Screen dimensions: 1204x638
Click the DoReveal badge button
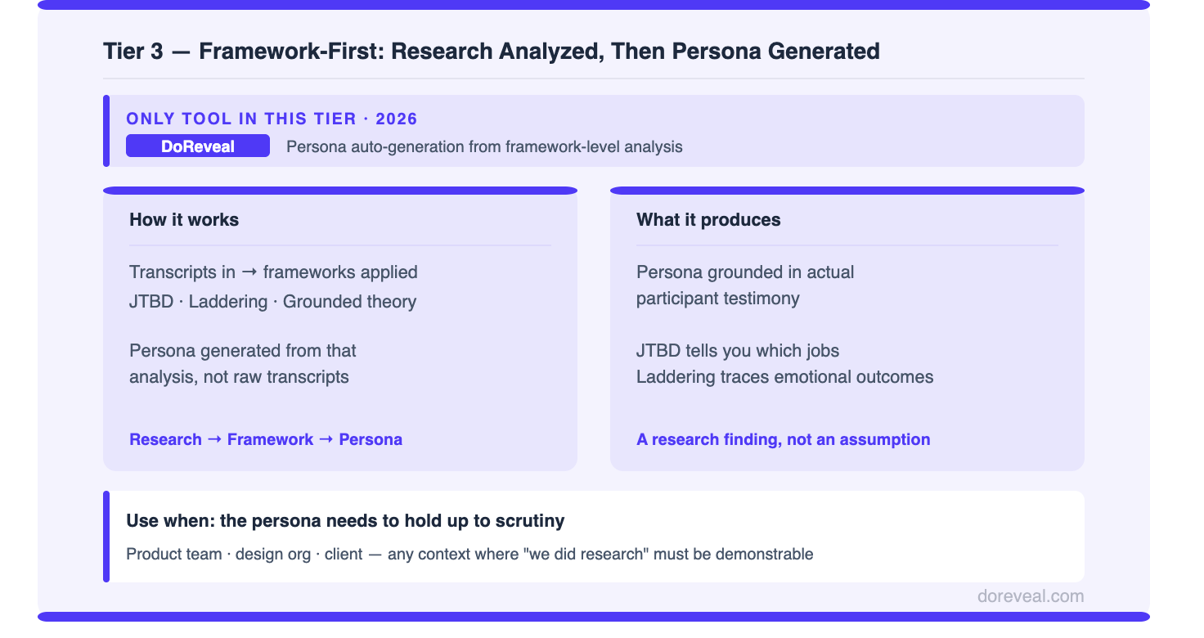tap(198, 146)
